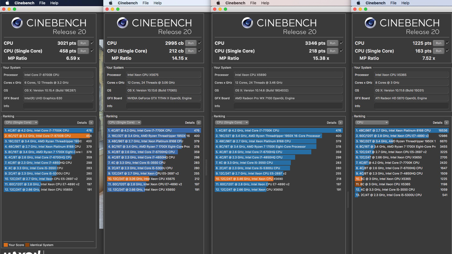Open Cinebench menu in fourth window
Image resolution: width=452 pixels, height=254 pixels.
pos(375,3)
